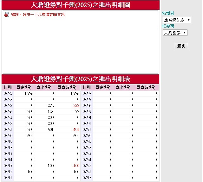Click the 依類別 label
Image resolution: width=203 pixels, height=182 pixels.
(168, 13)
